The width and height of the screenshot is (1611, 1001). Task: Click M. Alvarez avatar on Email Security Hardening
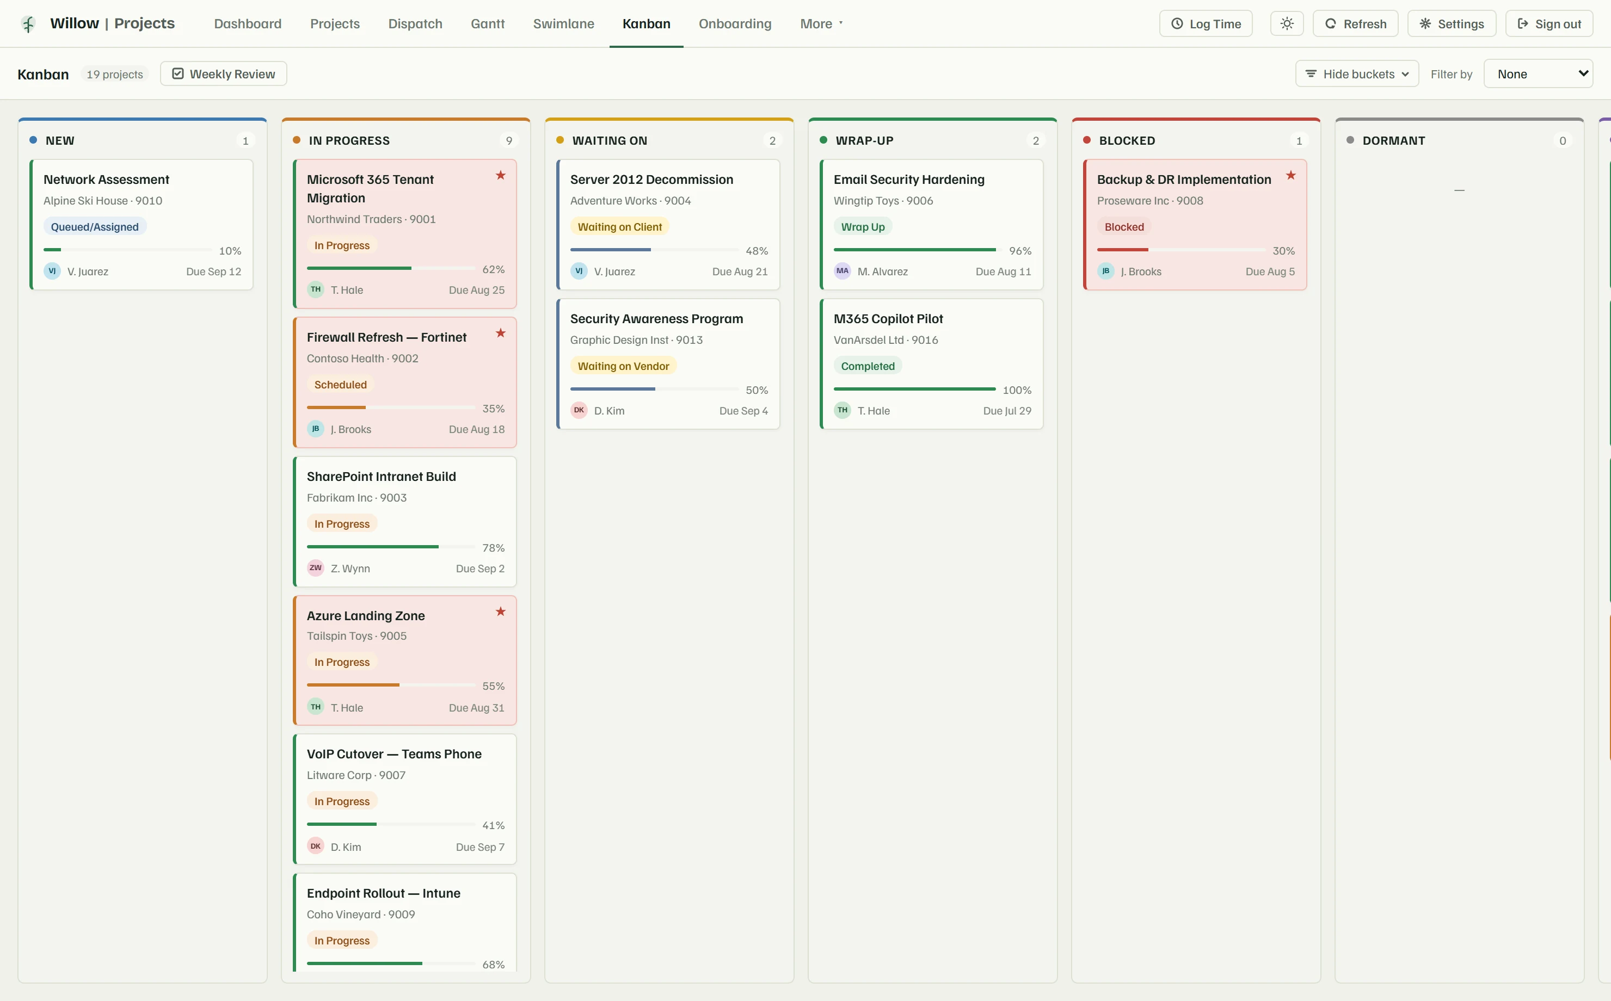[843, 271]
